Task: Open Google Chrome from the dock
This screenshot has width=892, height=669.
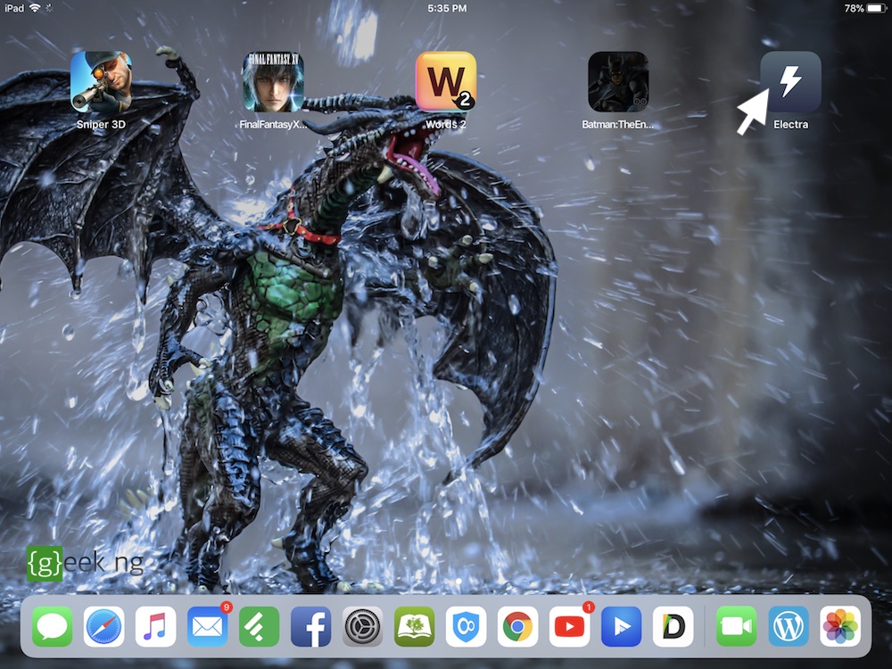Action: click(517, 626)
